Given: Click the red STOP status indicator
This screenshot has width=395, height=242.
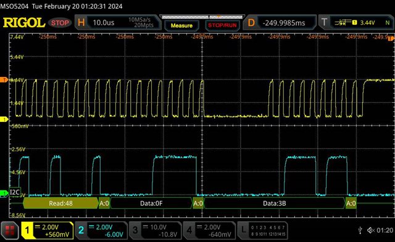Looking at the screenshot, I should [60, 23].
